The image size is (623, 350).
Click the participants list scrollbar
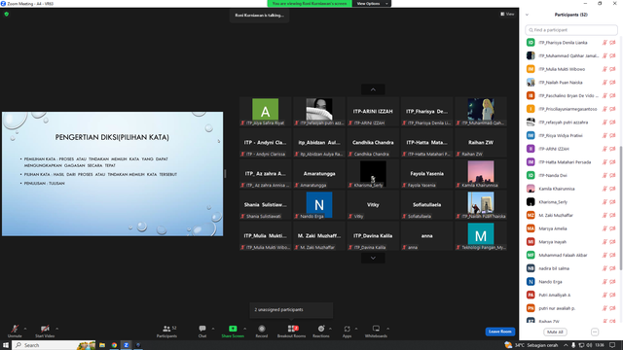pyautogui.click(x=621, y=208)
